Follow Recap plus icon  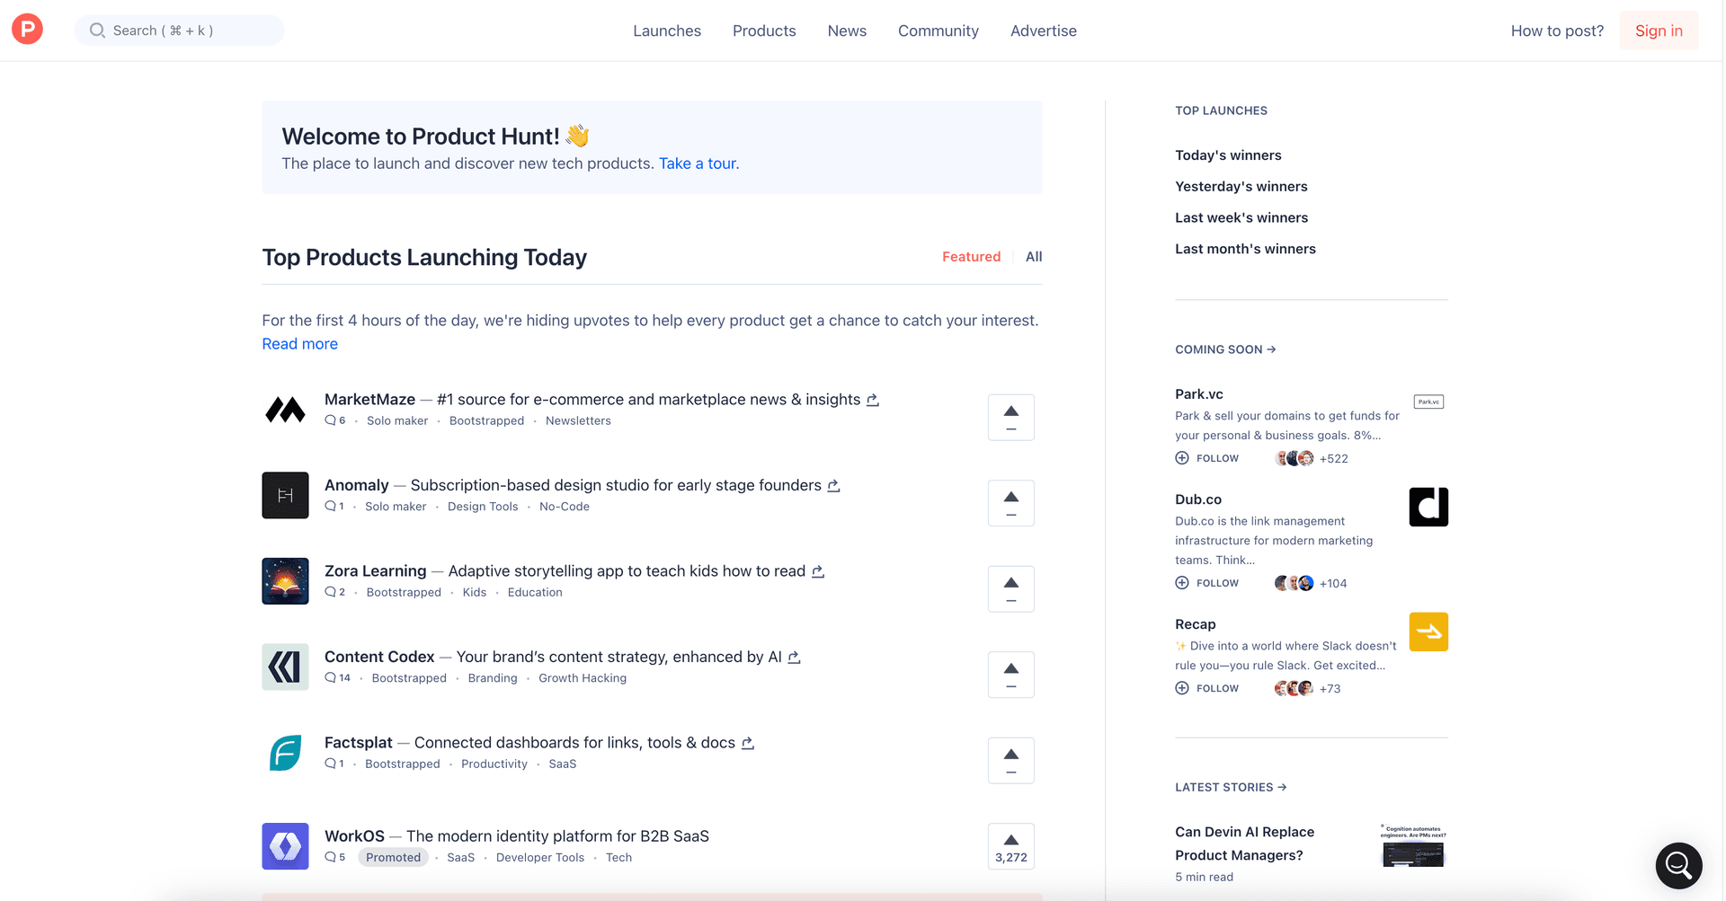pyautogui.click(x=1182, y=688)
